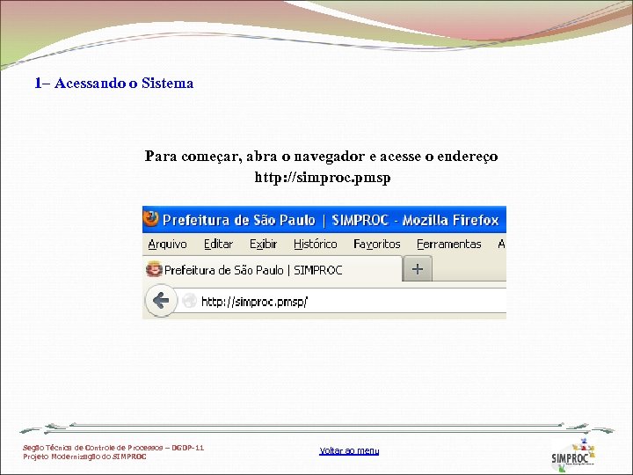Click the footer text Seção Técnica de Controle de Processos
This screenshot has width=633, height=475.
point(93,448)
